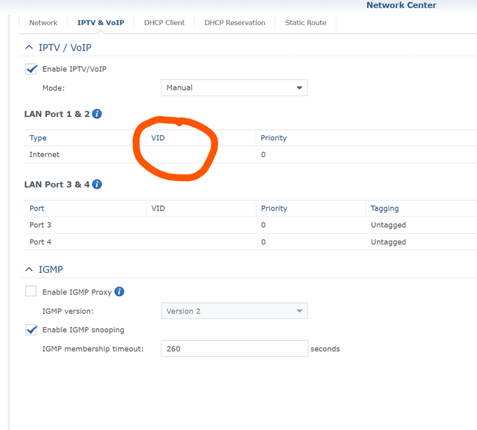Open the DHCP Client tab
The image size is (477, 430).
(164, 22)
